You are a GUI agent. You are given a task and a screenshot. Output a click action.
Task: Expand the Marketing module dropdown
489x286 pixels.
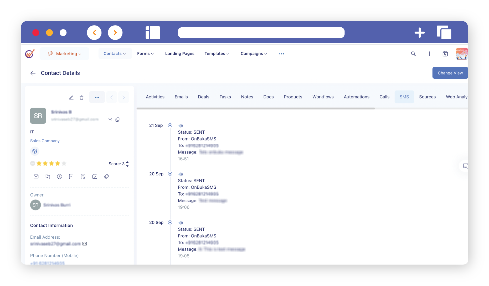tap(64, 54)
